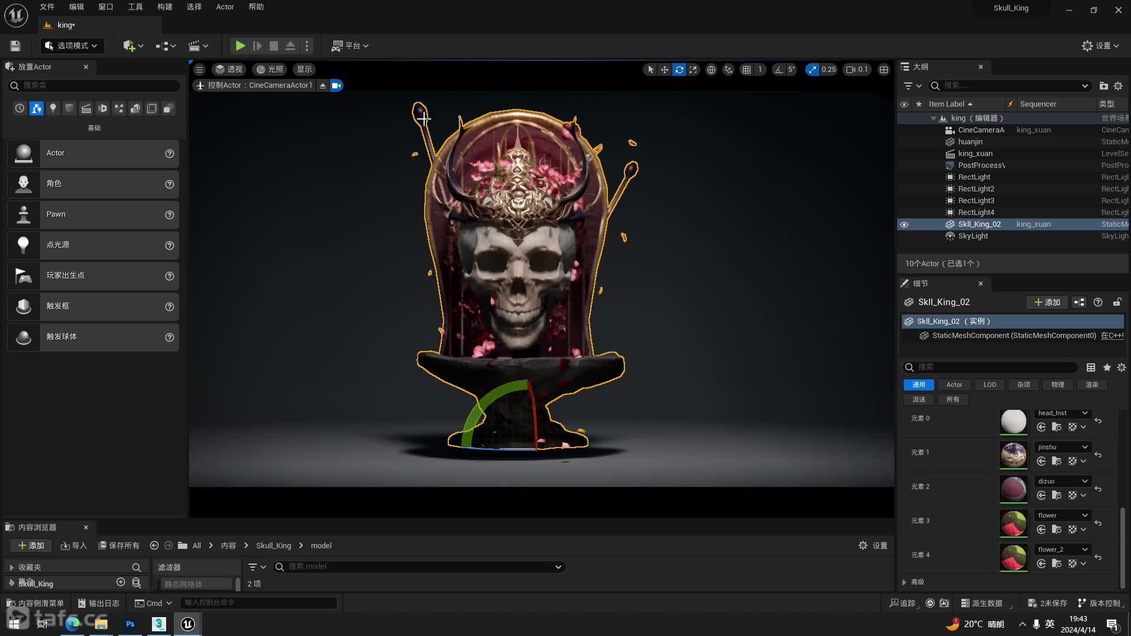This screenshot has width=1131, height=636.
Task: Click the save level floppy icon
Action: pyautogui.click(x=15, y=46)
